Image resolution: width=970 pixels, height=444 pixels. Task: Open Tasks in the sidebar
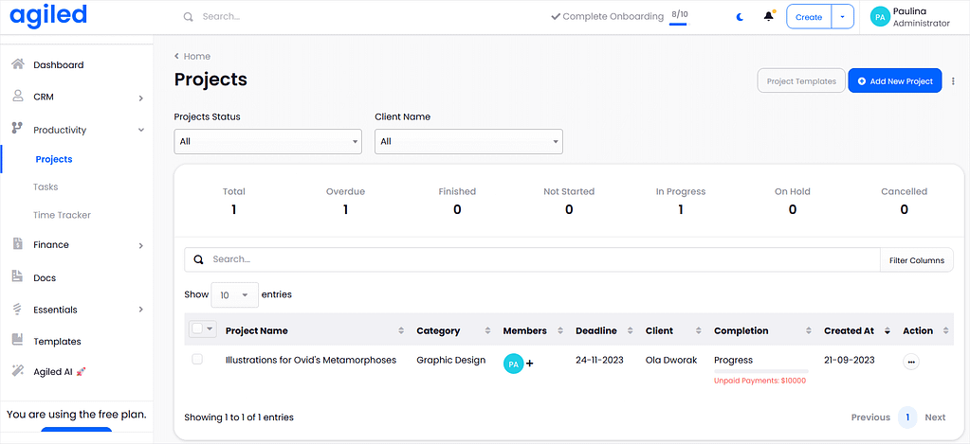coord(46,186)
